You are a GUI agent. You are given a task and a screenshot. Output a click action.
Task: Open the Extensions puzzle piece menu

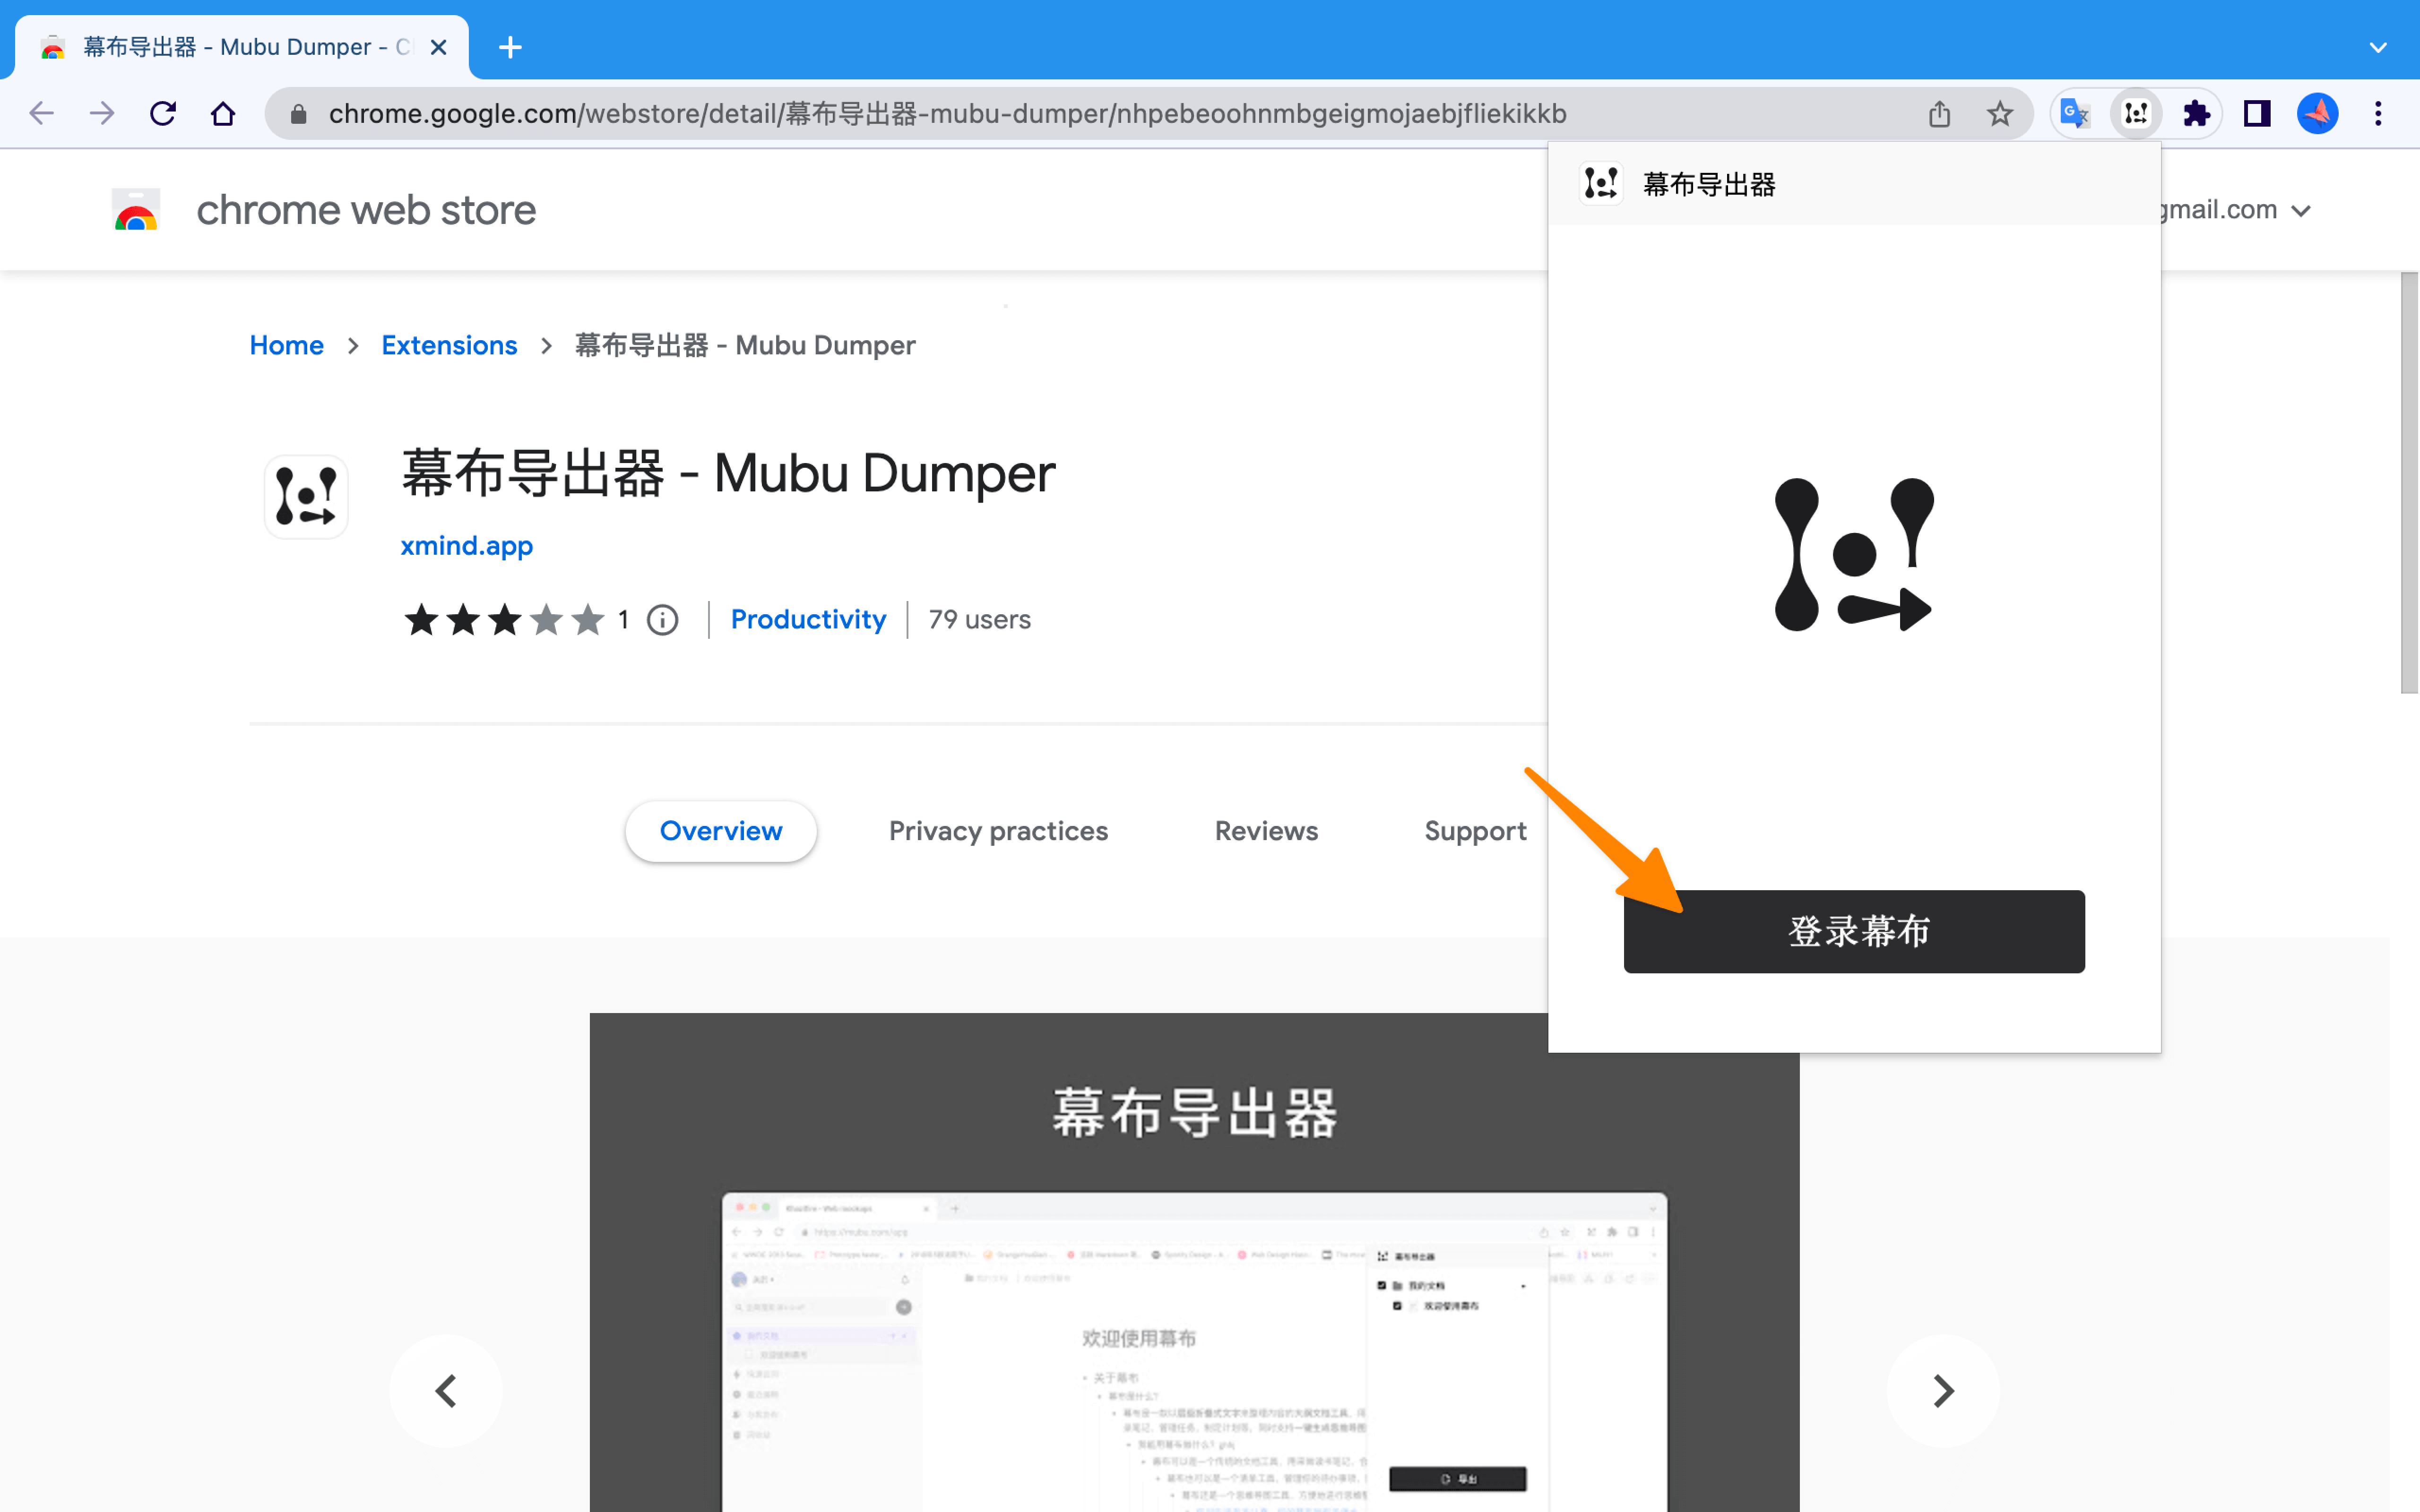click(2196, 114)
